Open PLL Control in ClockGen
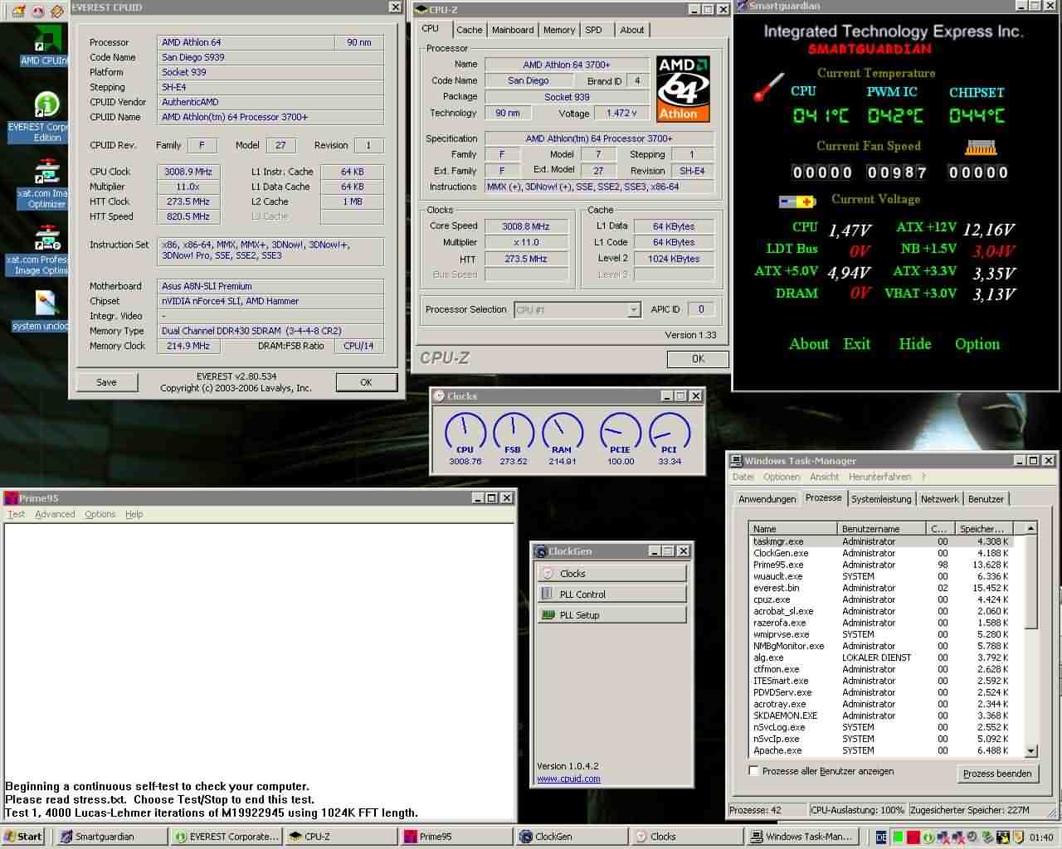1062x849 pixels. coord(611,594)
